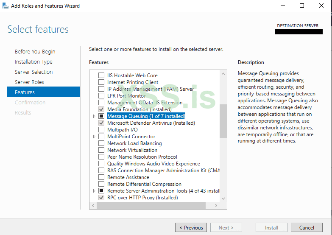Select 'Message Queuing (1 of 7 installed)' row
This screenshot has height=235, width=332.
146,116
